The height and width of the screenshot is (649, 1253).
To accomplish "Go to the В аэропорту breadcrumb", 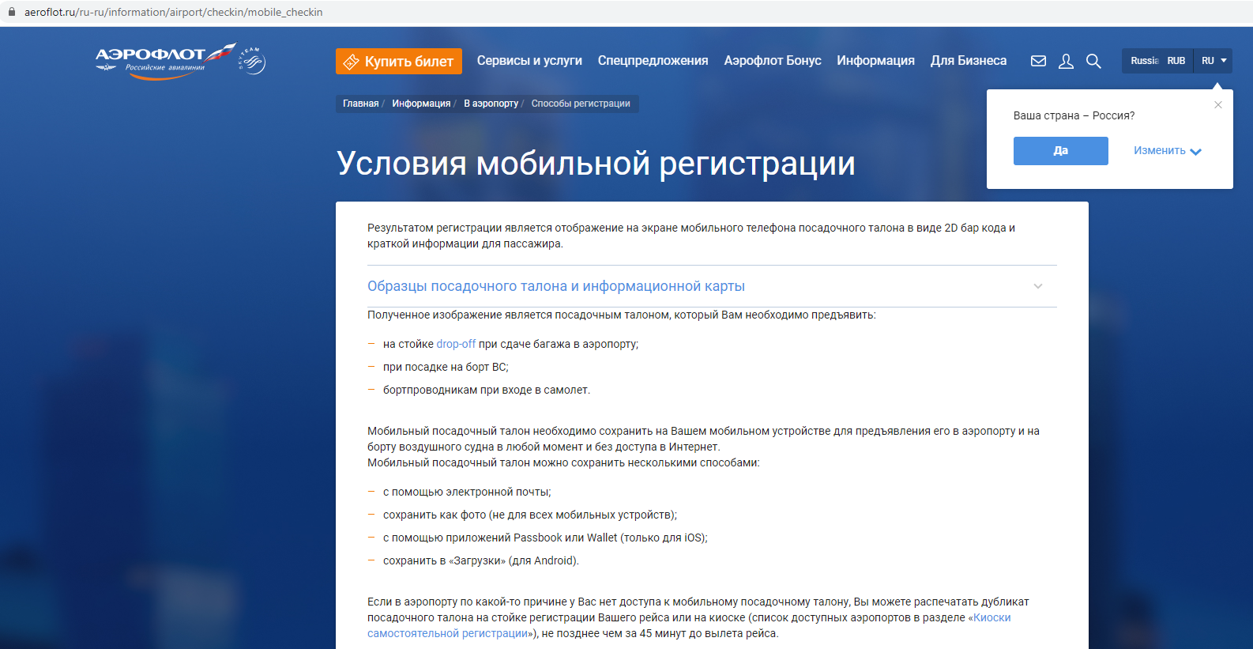I will click(x=491, y=104).
